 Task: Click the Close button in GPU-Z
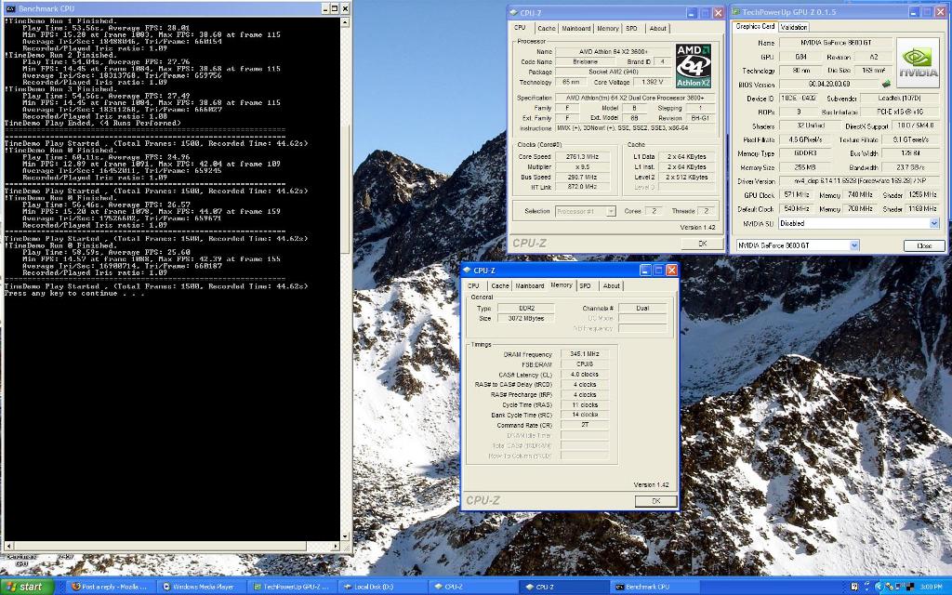click(924, 245)
